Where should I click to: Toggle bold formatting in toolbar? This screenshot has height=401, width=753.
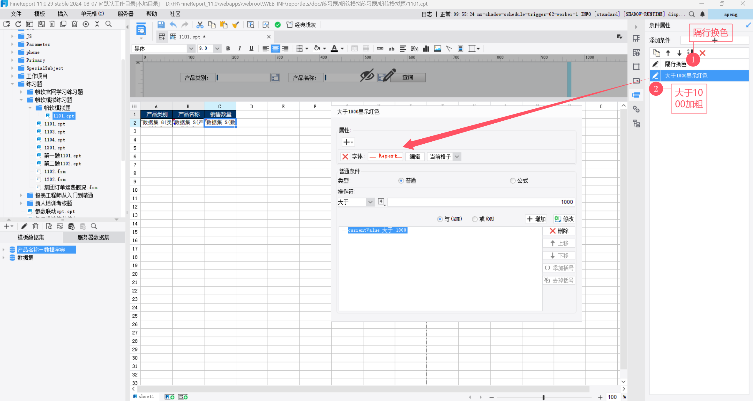228,49
